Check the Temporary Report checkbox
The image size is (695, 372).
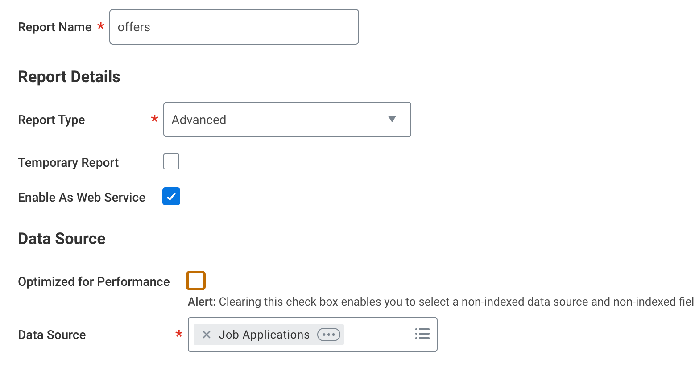tap(171, 161)
